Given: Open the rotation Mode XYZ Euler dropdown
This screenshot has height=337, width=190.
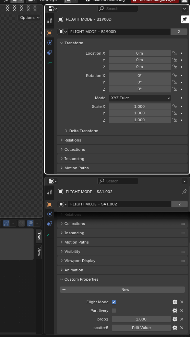Looking at the screenshot, I should pos(140,98).
